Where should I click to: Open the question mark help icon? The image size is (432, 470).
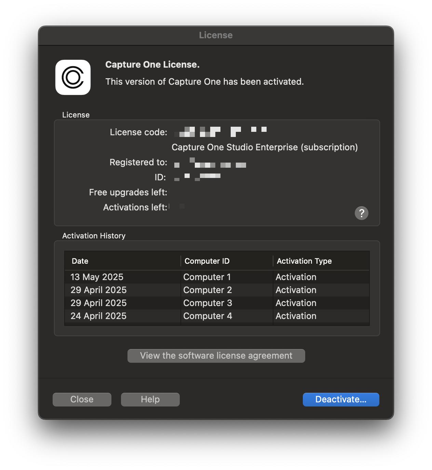pos(361,213)
